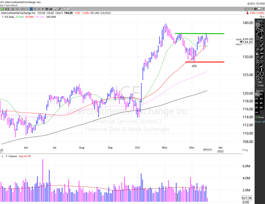Toggle the Show drawings checkbox

pos(257,117)
